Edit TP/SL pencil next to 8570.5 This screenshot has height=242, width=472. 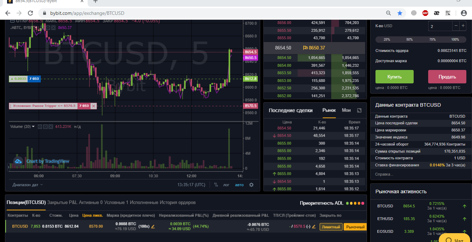click(x=314, y=226)
